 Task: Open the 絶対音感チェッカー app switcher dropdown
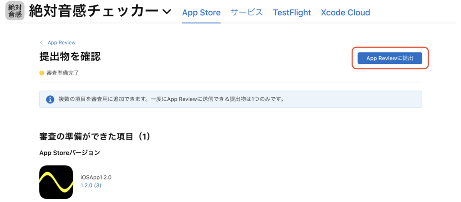[99, 12]
